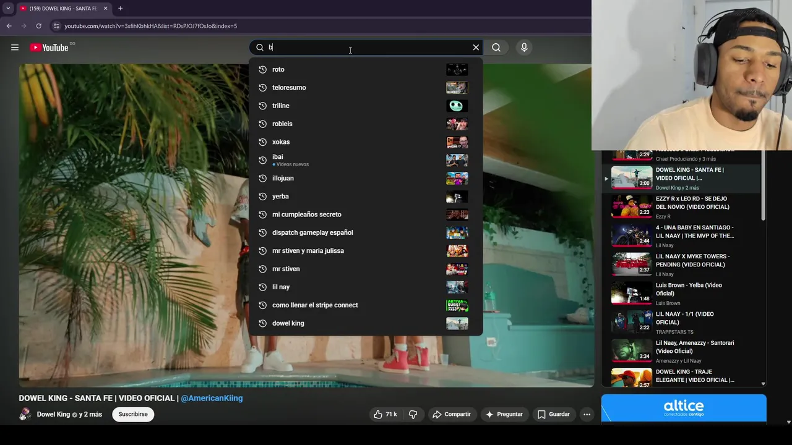Go to YouTube home via logo
Screen dimensions: 792x445
pyautogui.click(x=49, y=48)
